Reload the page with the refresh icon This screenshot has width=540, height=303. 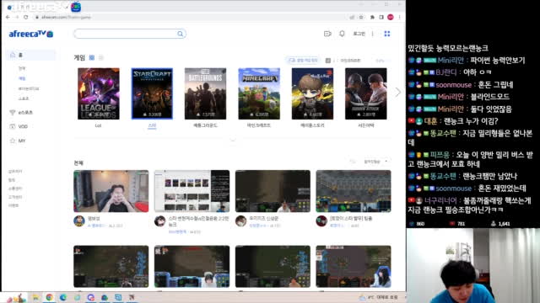(x=26, y=17)
